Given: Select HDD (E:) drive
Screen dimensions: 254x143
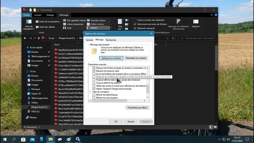Looking at the screenshot, I should 35,112.
